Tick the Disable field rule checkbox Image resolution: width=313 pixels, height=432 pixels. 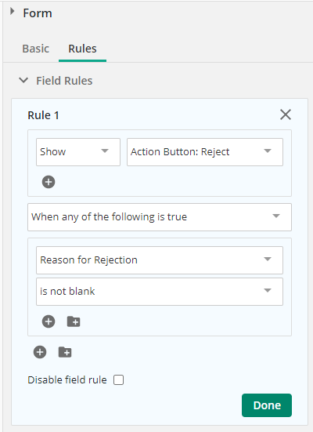click(118, 380)
